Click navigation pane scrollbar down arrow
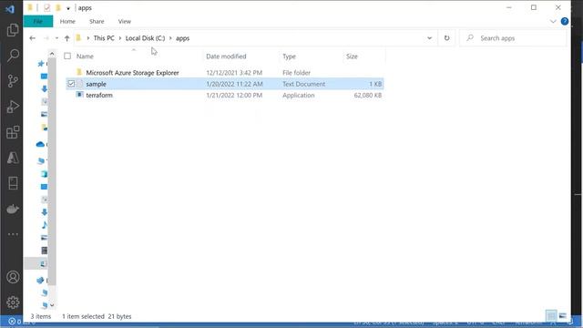 [x=52, y=305]
